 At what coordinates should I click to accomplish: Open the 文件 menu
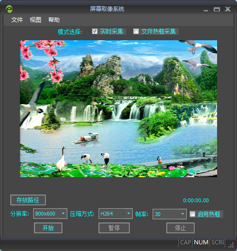[17, 20]
